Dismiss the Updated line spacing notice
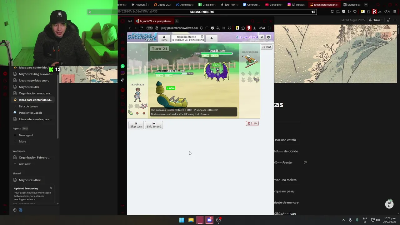Viewport: 400px width, 225px height. [51, 188]
